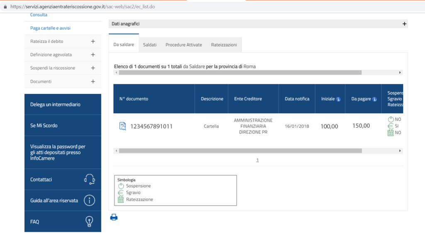The width and height of the screenshot is (425, 236).
Task: Expand Sospendi la riscossione section
Action: coord(93,68)
